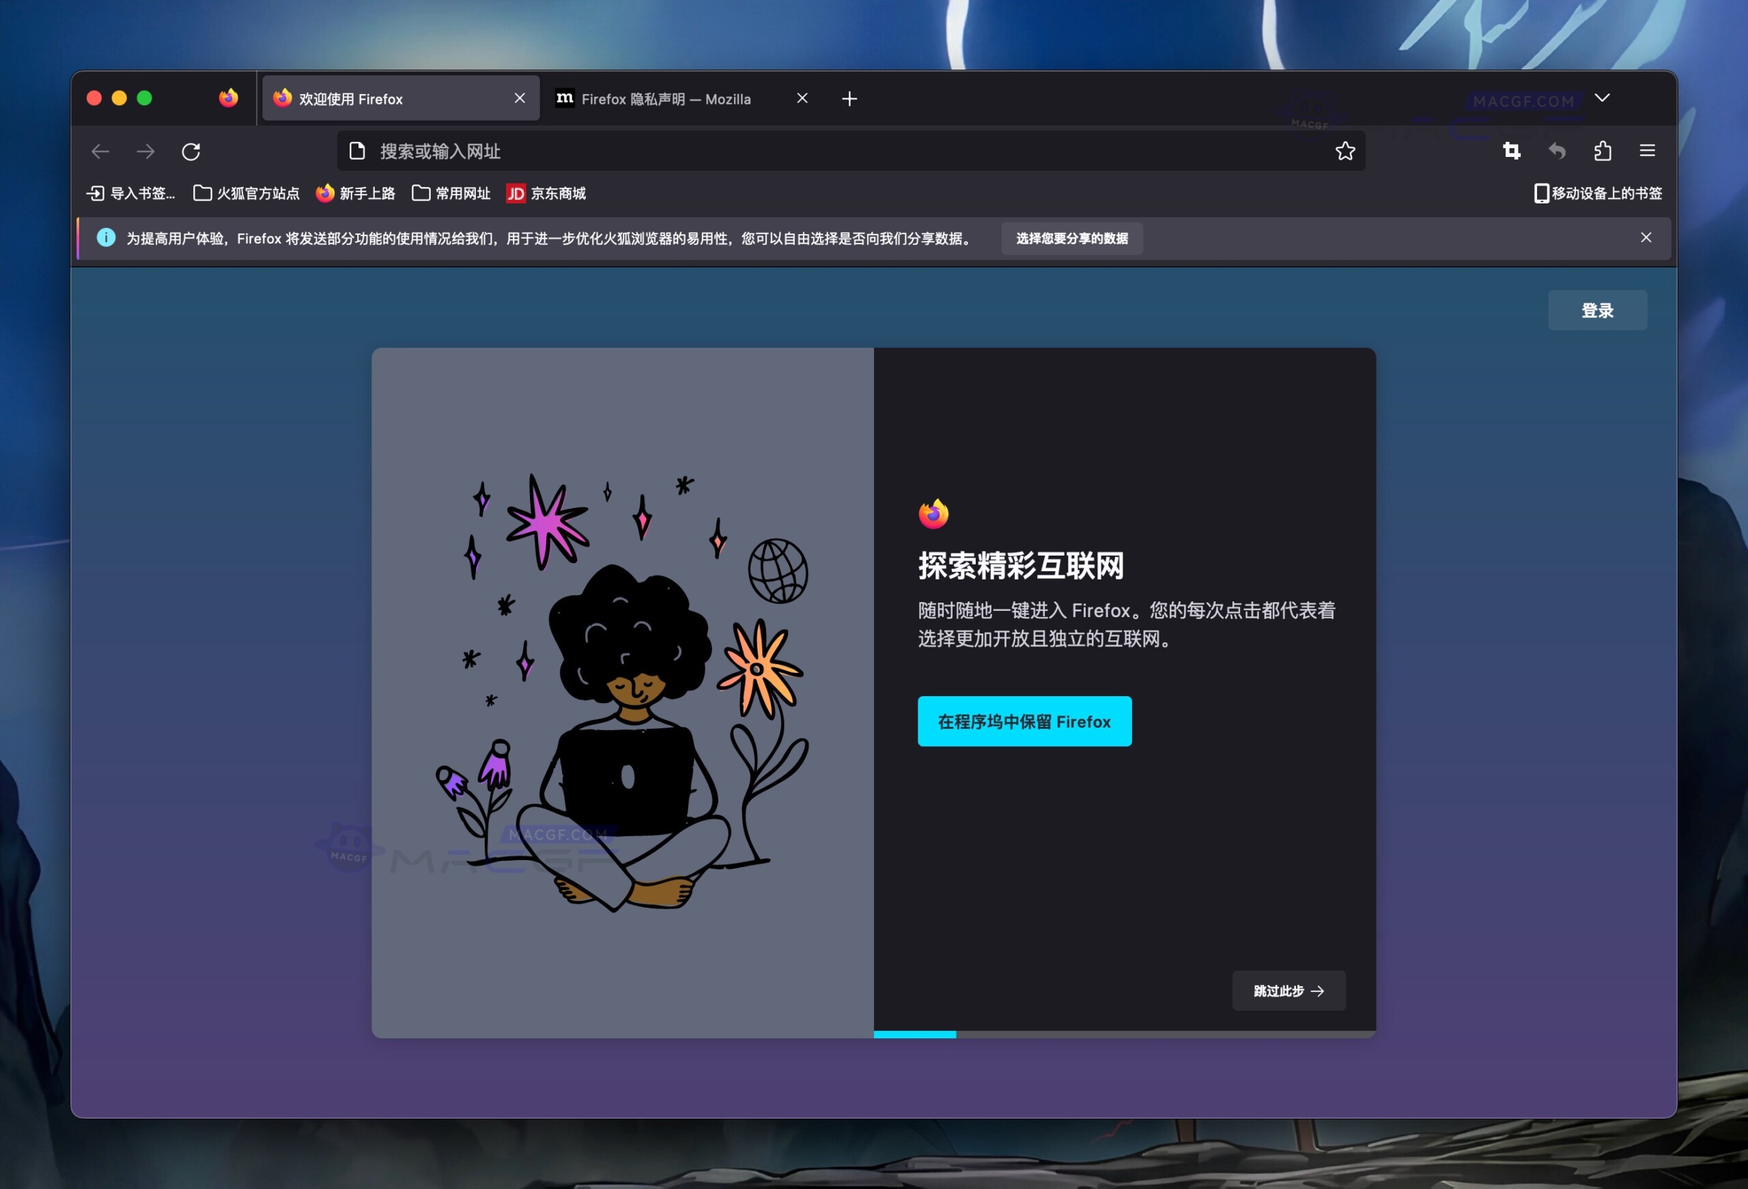The image size is (1748, 1189).
Task: Open the 新手上路 bookmark
Action: (x=354, y=193)
